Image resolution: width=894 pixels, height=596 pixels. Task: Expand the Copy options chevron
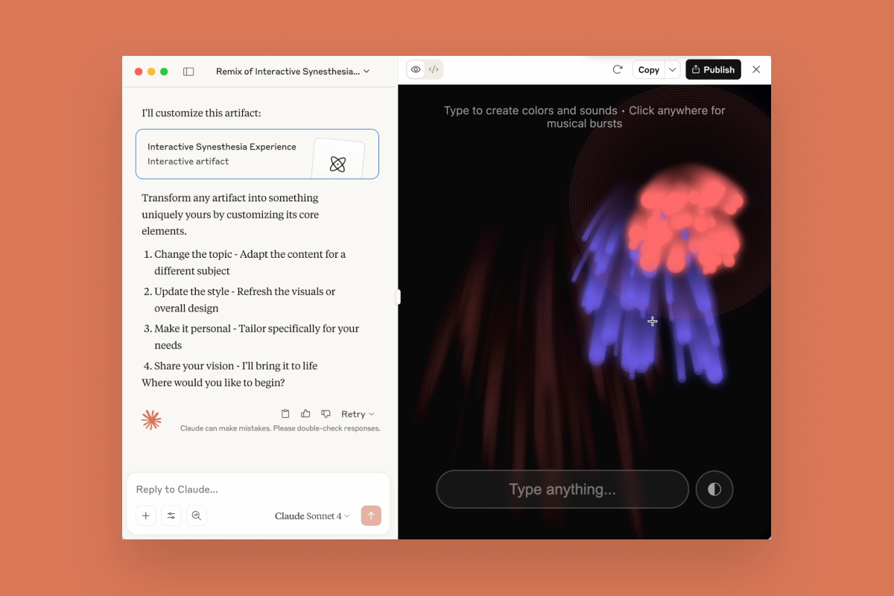click(672, 69)
